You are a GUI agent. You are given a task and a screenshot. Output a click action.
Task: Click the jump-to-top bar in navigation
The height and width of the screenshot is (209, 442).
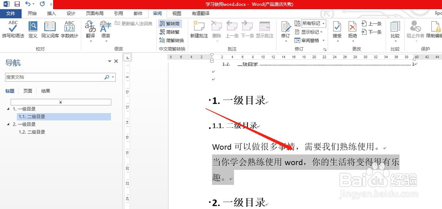click(x=61, y=102)
